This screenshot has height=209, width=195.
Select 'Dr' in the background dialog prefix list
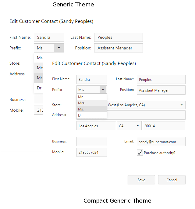tap(39, 88)
